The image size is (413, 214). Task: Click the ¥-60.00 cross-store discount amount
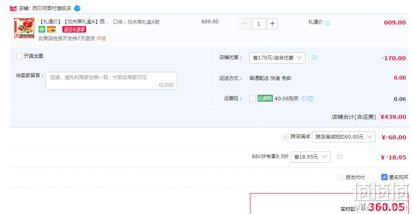tap(394, 137)
